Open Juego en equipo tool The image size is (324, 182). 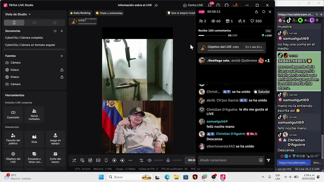55,139
